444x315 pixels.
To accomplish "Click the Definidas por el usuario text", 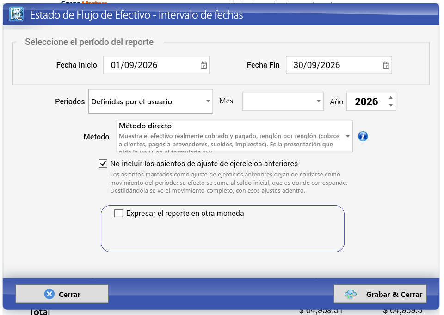I will tap(132, 102).
